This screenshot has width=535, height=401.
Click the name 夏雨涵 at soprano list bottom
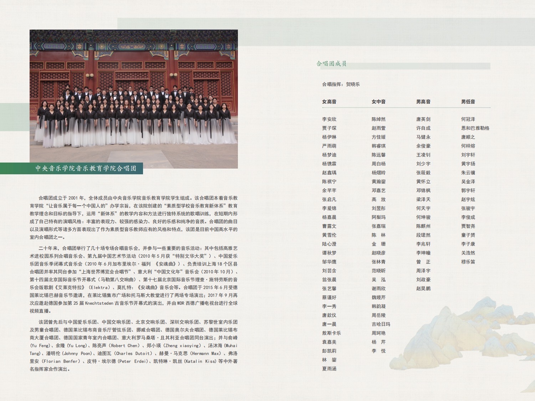point(329,369)
